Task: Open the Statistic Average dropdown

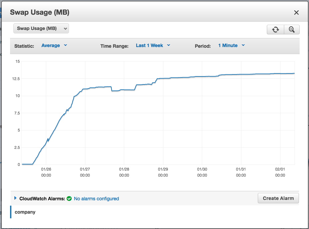Action: (x=54, y=45)
